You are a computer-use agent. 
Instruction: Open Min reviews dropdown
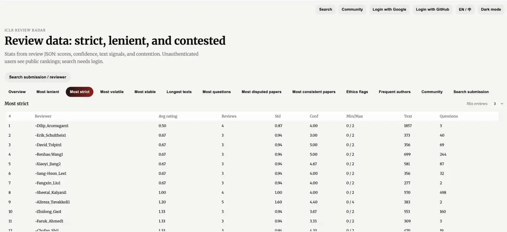point(497,104)
